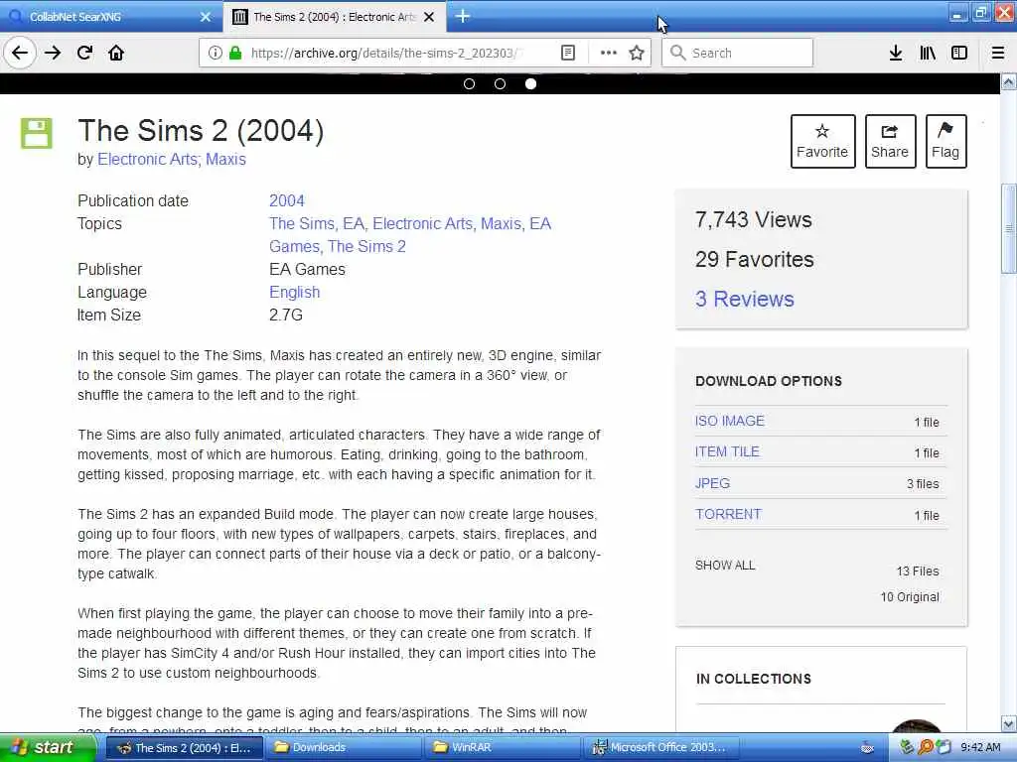Open the Electronic Arts topic link

(x=422, y=223)
